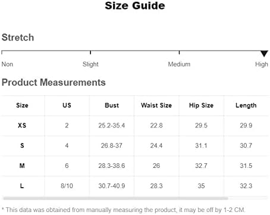The image size is (270, 215).
Task: Select the Waist Size column header
Action: [x=156, y=105]
